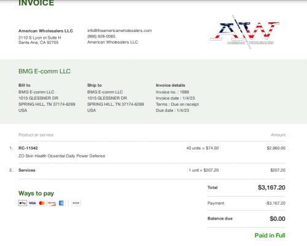Pick the Discover card icon

pos(52,203)
